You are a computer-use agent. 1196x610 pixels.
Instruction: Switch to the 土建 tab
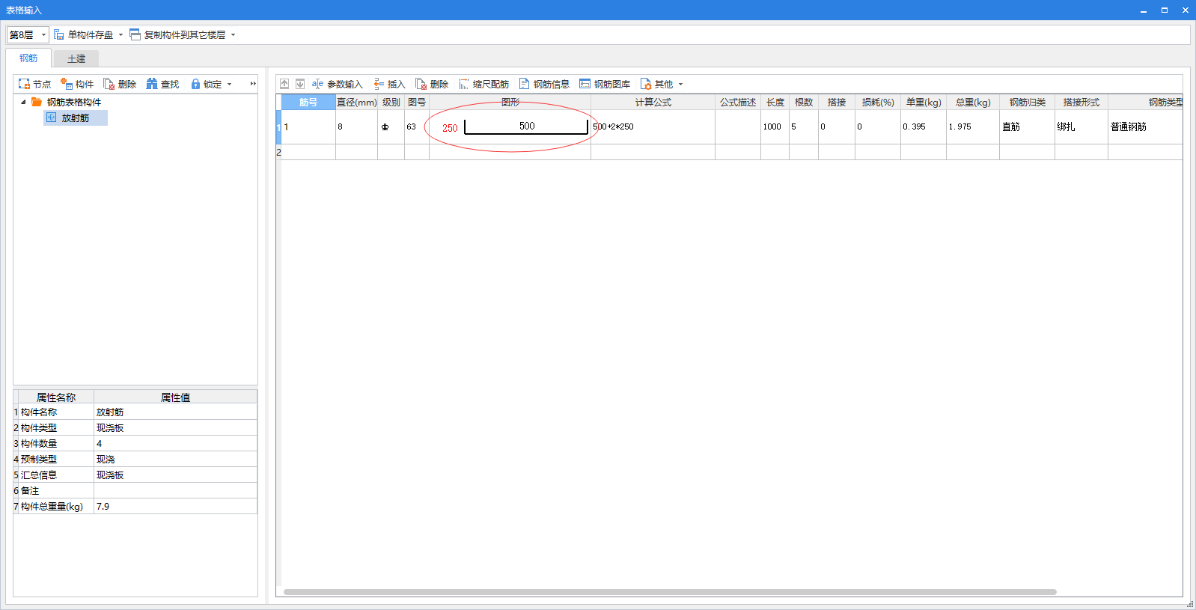coord(76,59)
